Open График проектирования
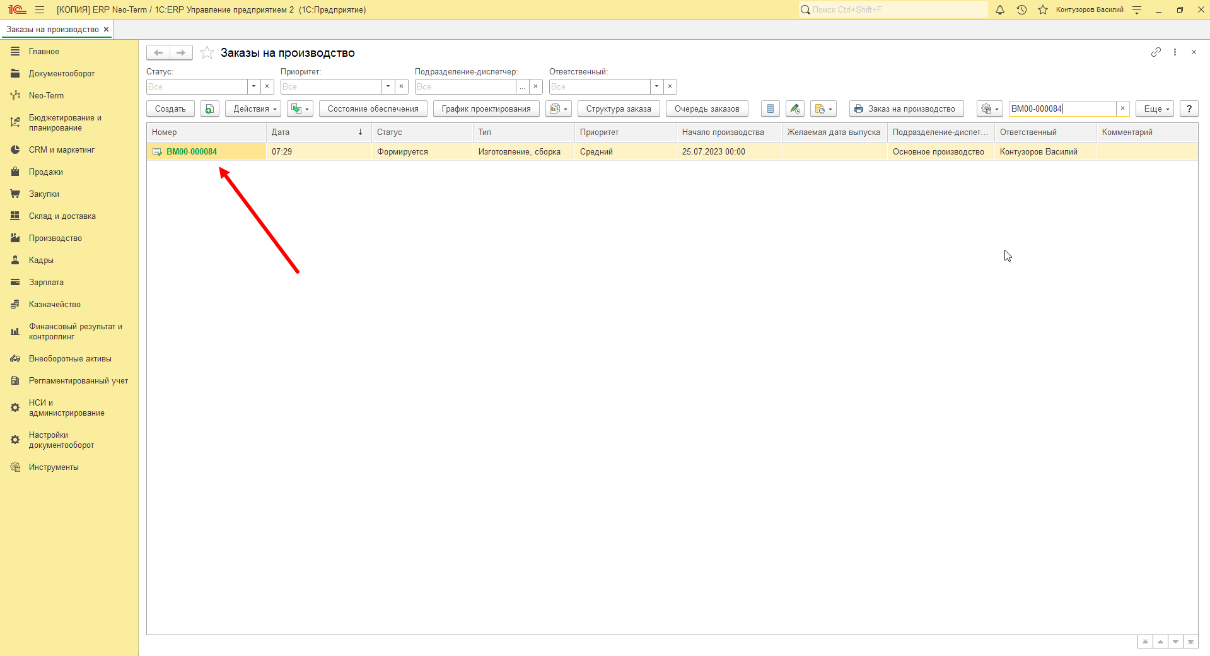This screenshot has width=1210, height=656. coord(486,108)
